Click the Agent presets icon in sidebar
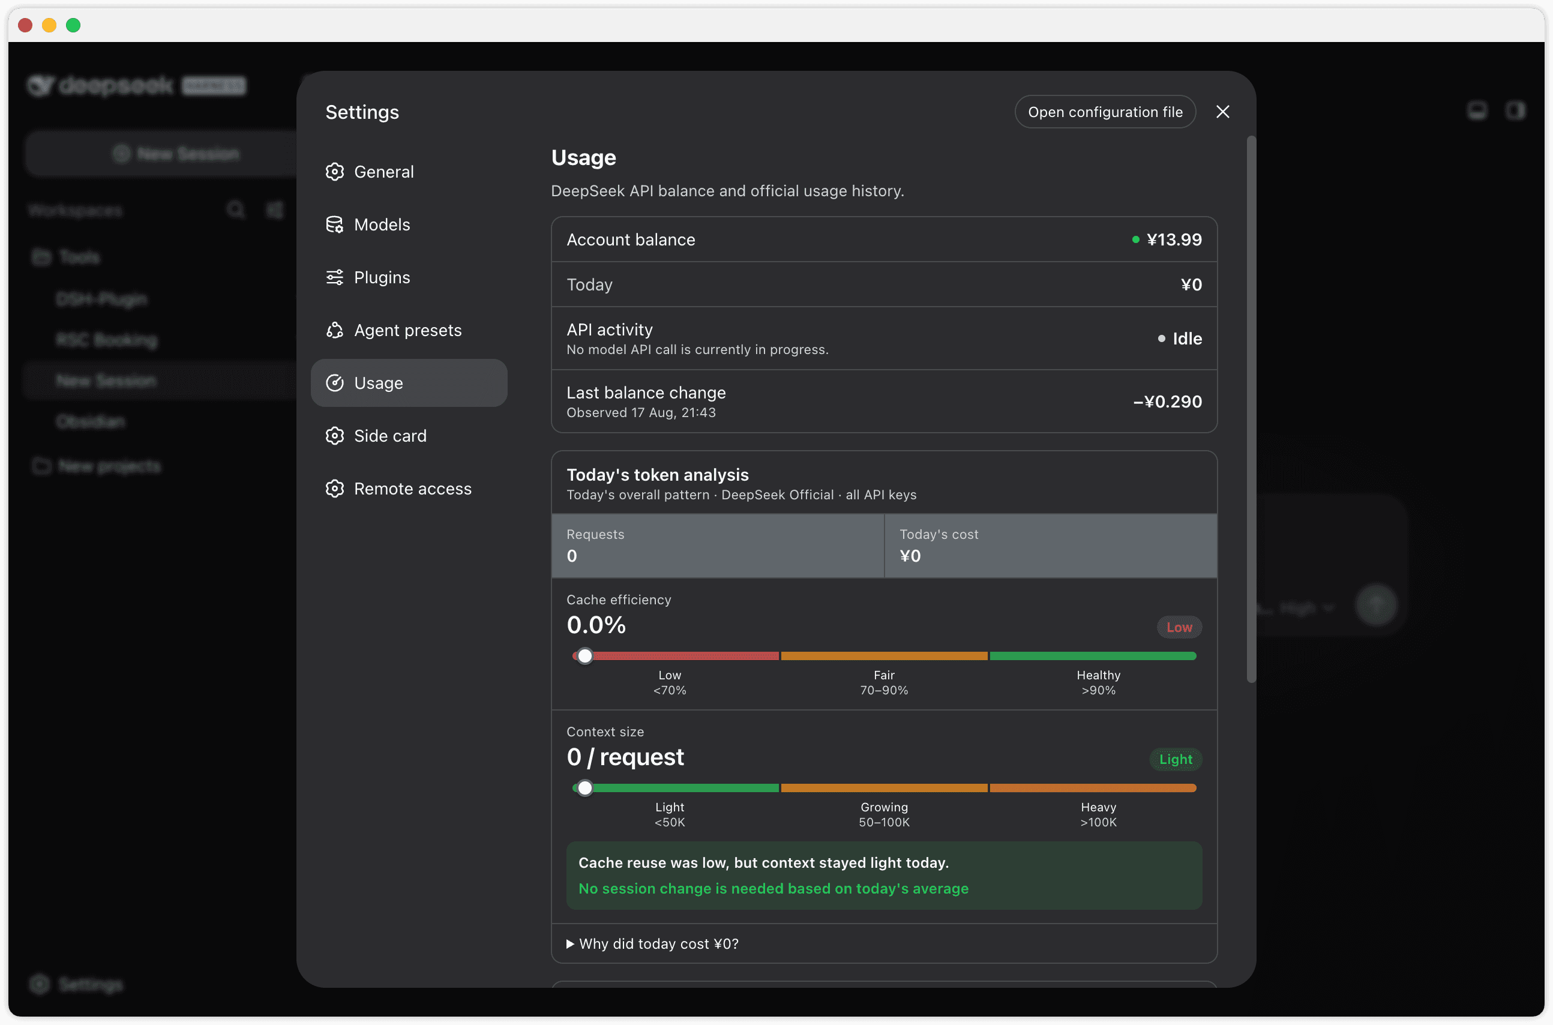Image resolution: width=1553 pixels, height=1025 pixels. (335, 330)
